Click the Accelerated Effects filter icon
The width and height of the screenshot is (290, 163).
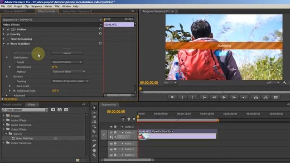point(53,110)
